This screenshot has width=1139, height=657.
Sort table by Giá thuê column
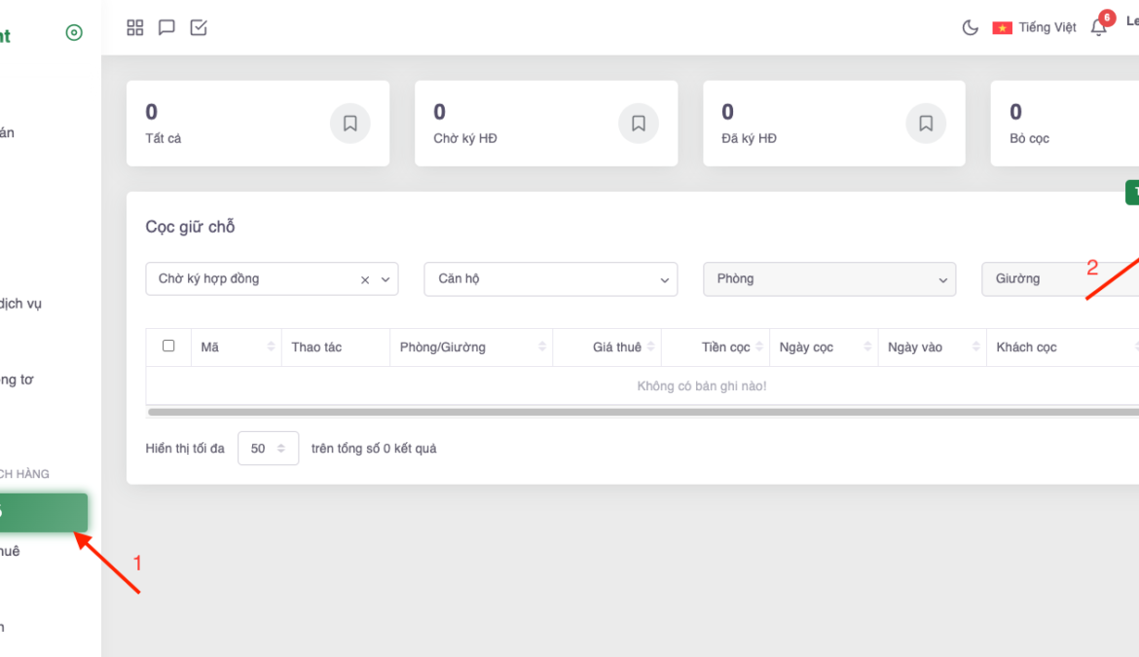617,347
